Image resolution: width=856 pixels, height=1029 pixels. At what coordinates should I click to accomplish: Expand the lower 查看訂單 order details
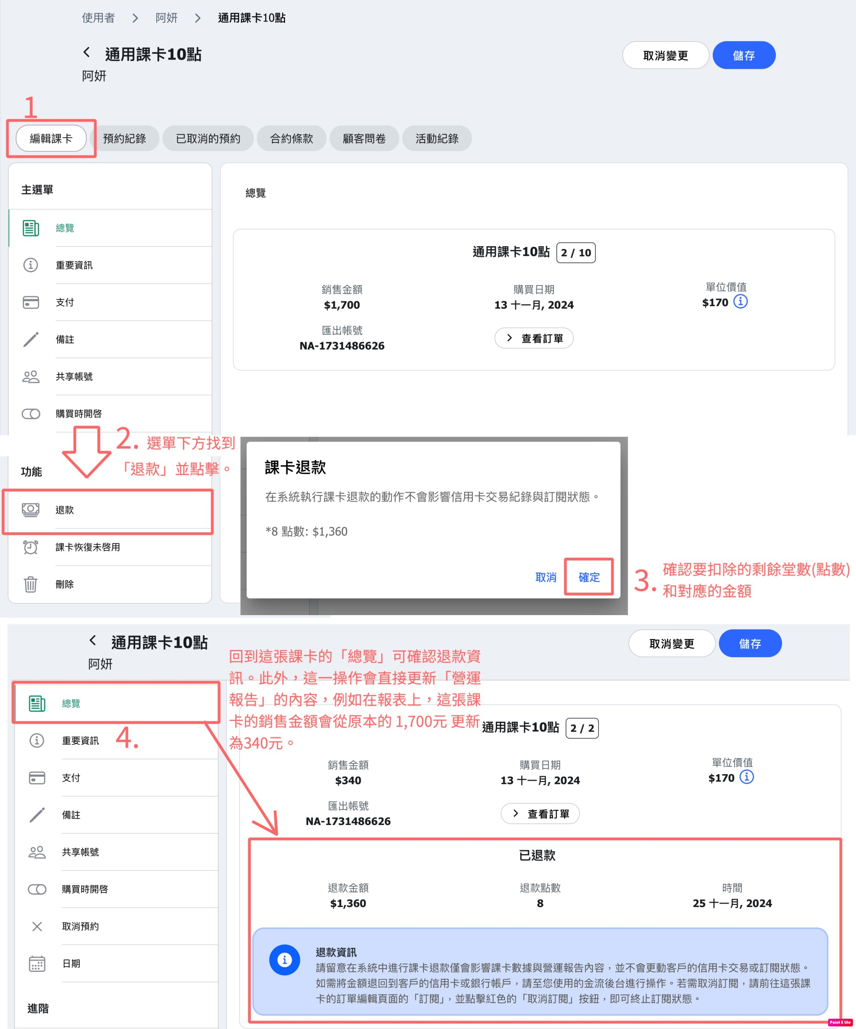(539, 814)
